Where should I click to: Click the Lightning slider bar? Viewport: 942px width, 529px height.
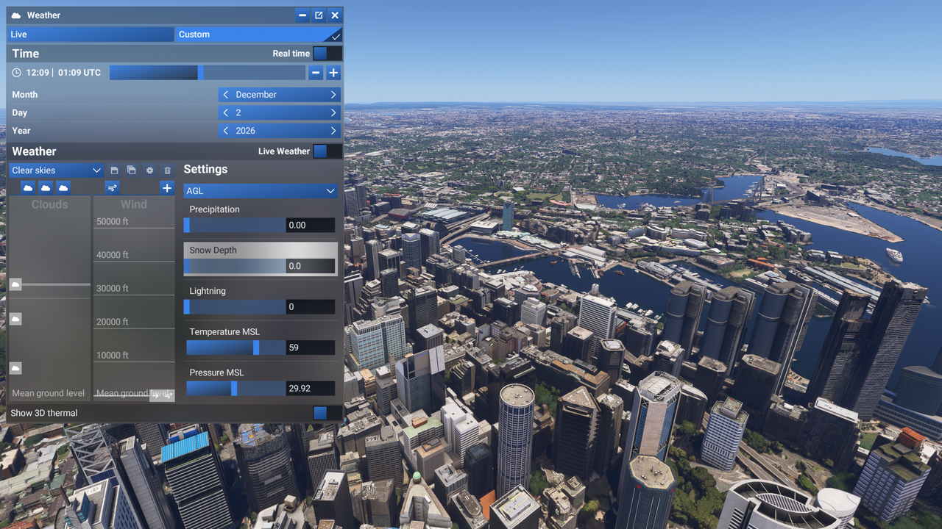pyautogui.click(x=235, y=306)
